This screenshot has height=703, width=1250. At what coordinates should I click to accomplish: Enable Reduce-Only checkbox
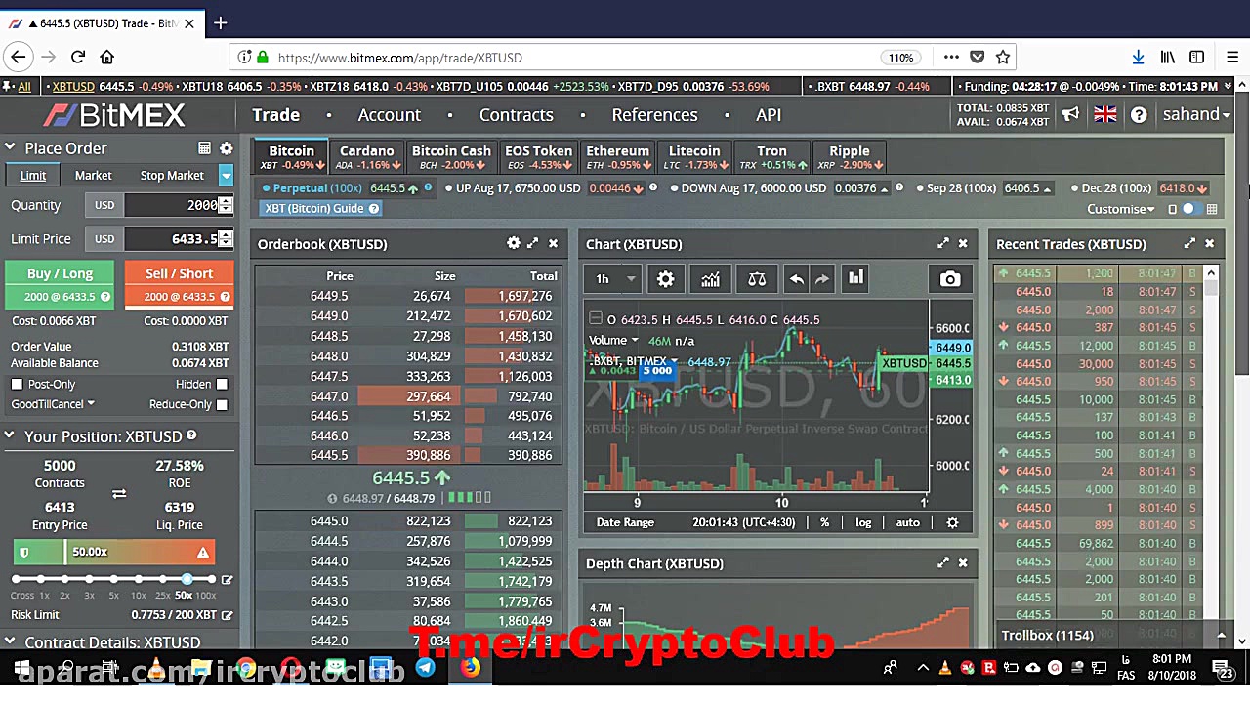pos(222,404)
